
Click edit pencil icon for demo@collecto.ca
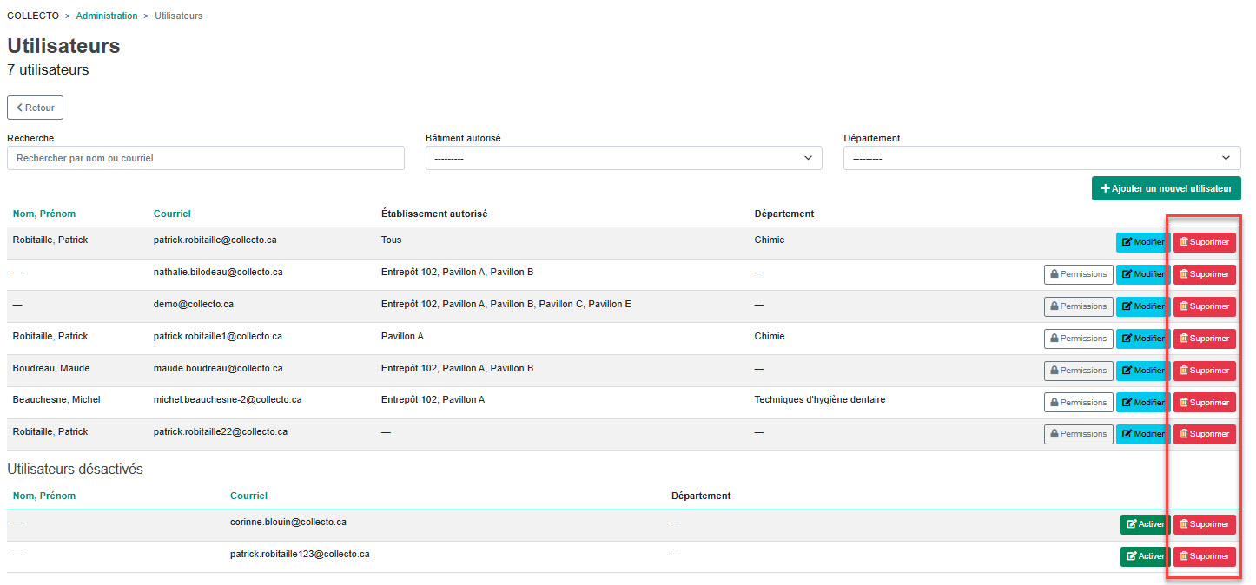[1127, 306]
